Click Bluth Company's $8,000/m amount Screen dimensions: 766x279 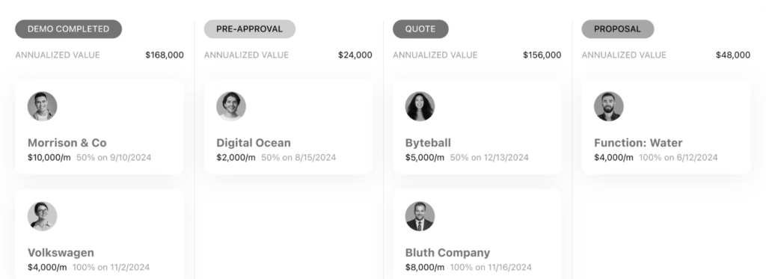pyautogui.click(x=425, y=267)
